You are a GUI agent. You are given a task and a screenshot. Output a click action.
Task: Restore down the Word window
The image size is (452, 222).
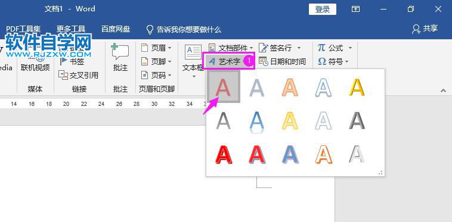click(410, 9)
